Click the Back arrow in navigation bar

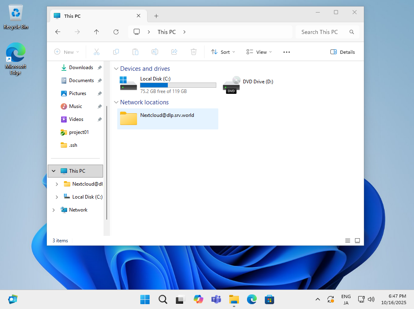(58, 32)
